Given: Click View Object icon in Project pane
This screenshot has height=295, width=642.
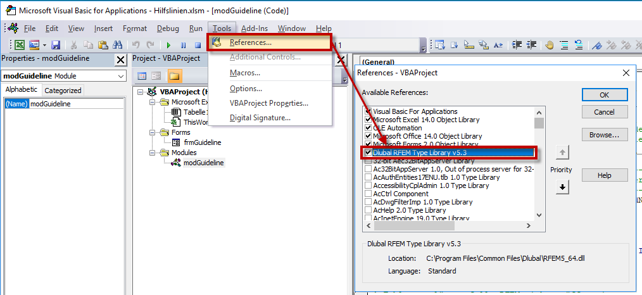Looking at the screenshot, I should tap(156, 76).
